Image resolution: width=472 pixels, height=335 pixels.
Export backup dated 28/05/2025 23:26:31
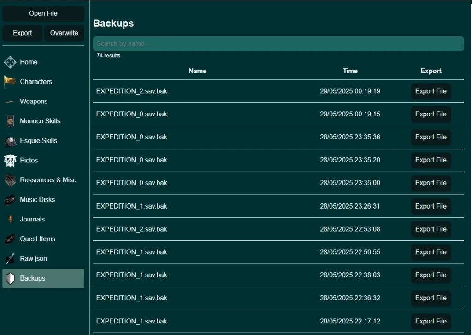click(x=431, y=206)
